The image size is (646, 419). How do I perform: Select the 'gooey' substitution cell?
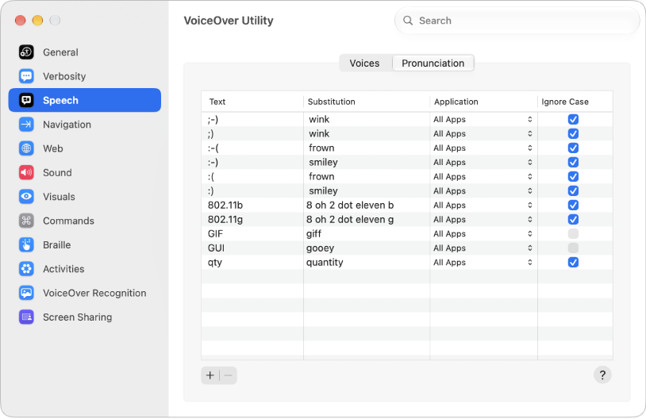point(367,248)
